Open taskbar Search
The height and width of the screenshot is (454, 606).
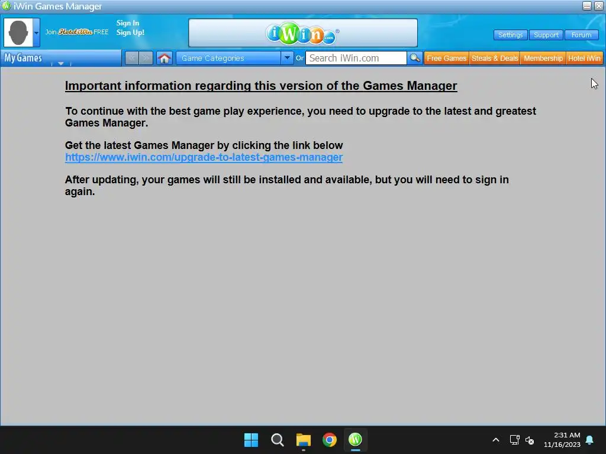(x=277, y=440)
